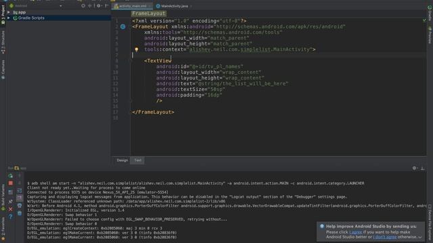Click the '<TextView' tag text
This screenshot has width=433, height=243.
[x=158, y=61]
